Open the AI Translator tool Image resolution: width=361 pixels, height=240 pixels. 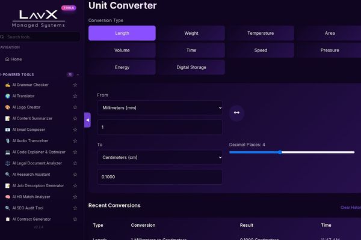23,96
